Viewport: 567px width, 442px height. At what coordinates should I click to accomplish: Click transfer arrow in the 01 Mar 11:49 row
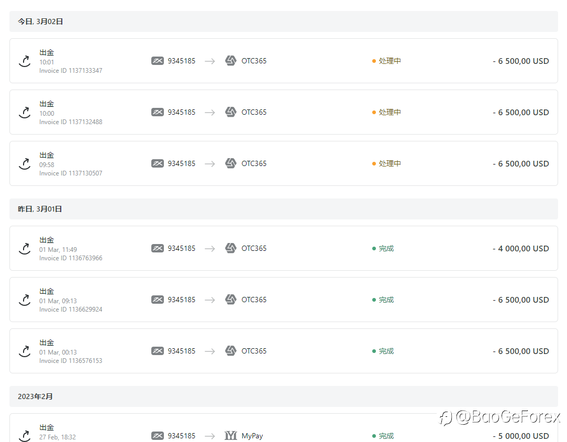coord(210,248)
